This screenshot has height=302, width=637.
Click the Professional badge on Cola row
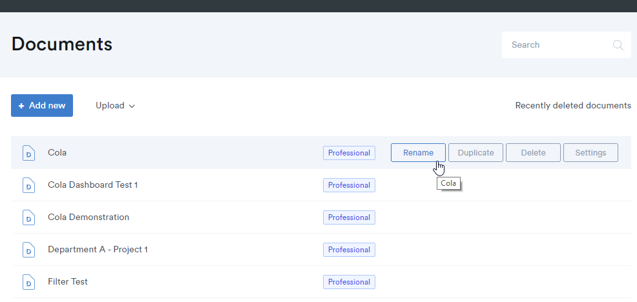pyautogui.click(x=349, y=153)
